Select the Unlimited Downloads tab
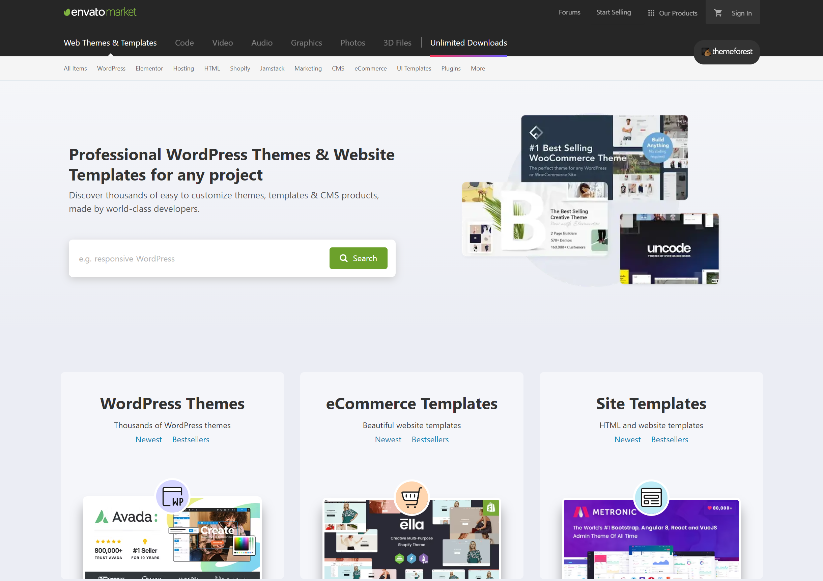 [469, 43]
